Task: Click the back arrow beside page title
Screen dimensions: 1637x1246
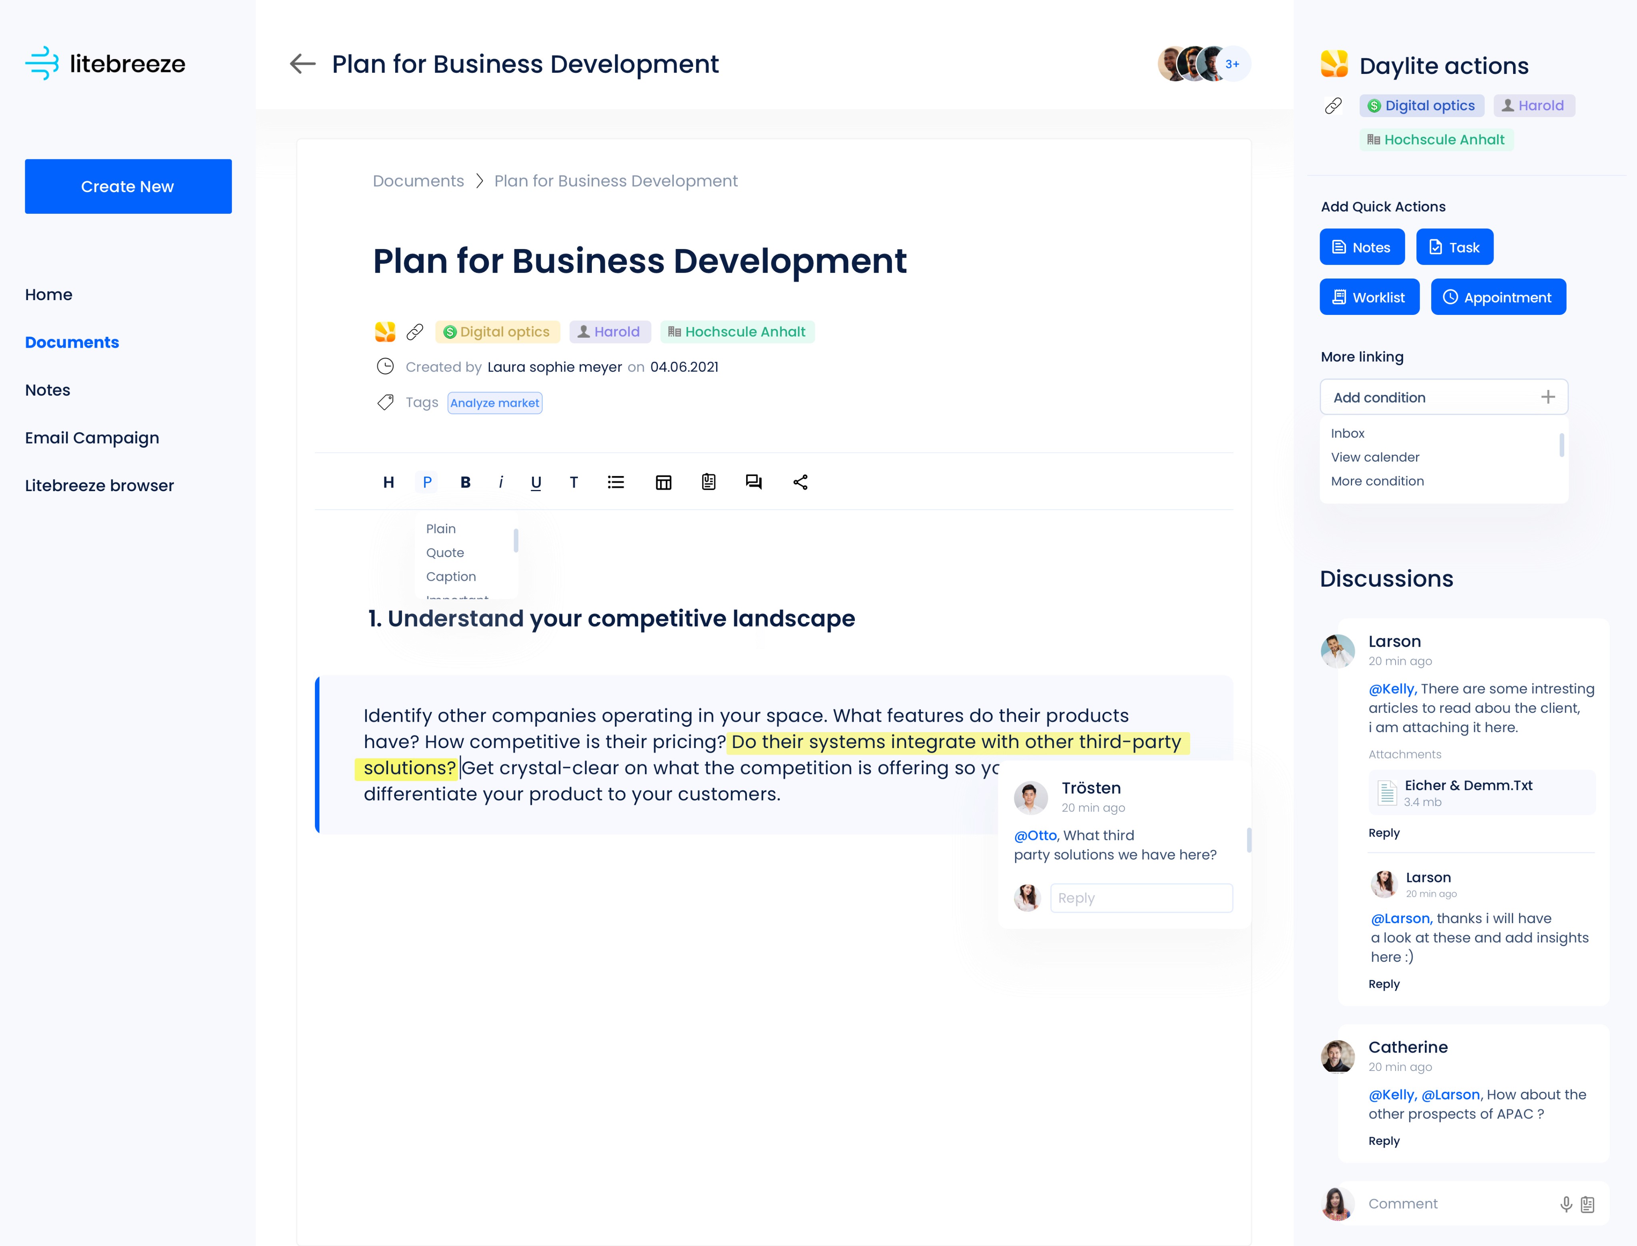Action: coord(302,64)
